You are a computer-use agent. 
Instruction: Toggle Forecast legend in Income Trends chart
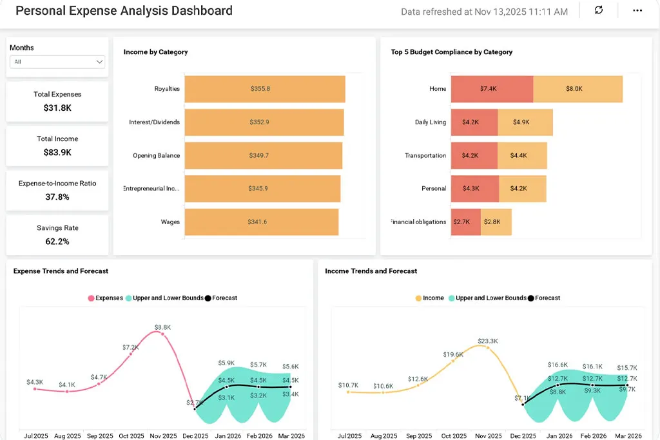tap(544, 298)
